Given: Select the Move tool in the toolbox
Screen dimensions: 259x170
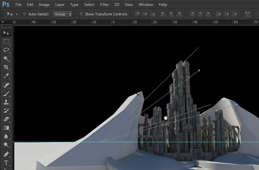Looking at the screenshot, I should [6, 33].
